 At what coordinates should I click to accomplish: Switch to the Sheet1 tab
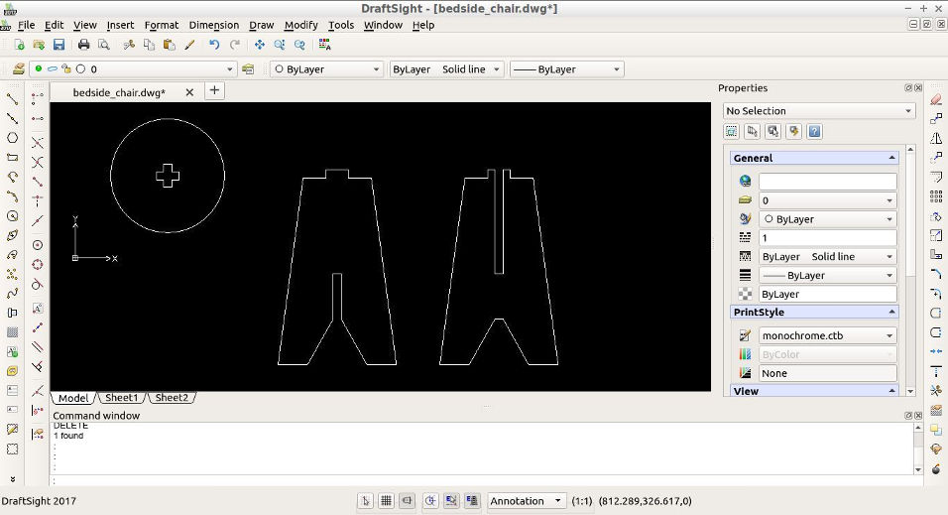(x=122, y=398)
